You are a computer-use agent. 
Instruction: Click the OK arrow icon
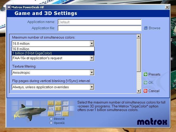tap(145, 83)
